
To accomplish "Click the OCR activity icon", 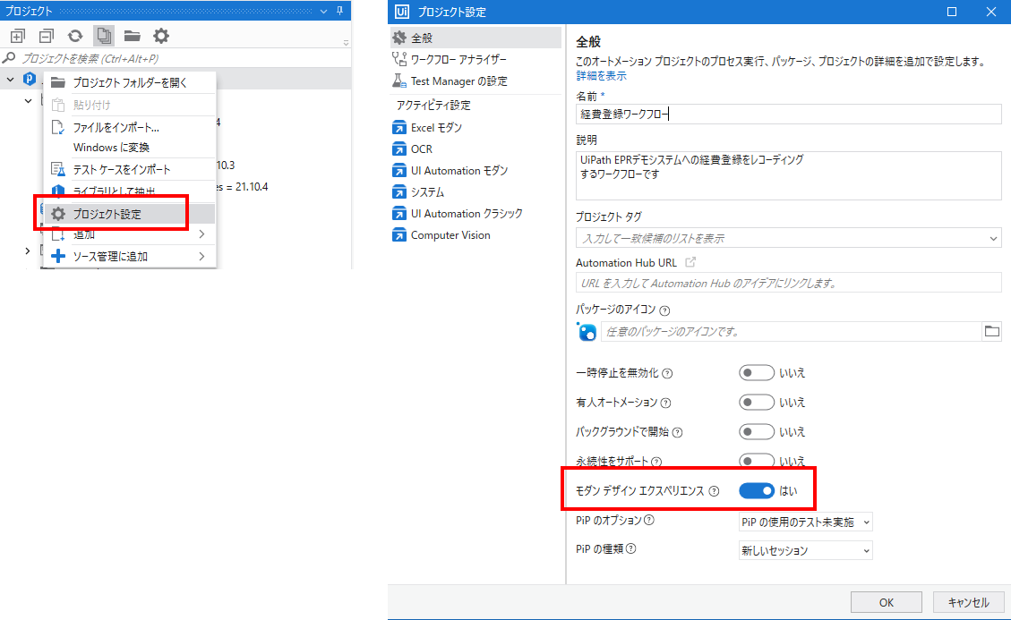I will (399, 149).
